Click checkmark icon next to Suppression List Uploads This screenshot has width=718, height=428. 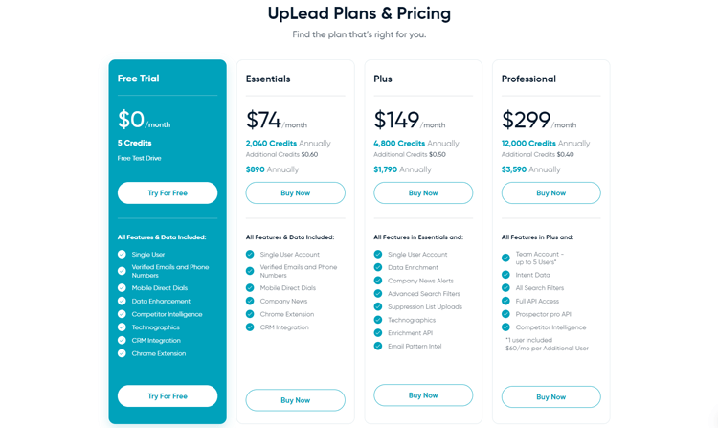[378, 306]
